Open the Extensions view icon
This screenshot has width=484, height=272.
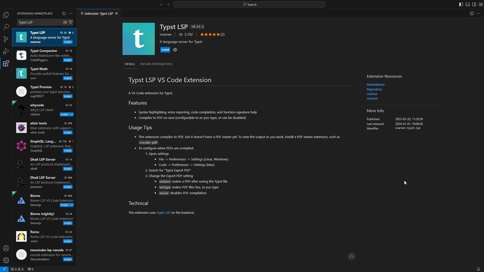[x=6, y=63]
